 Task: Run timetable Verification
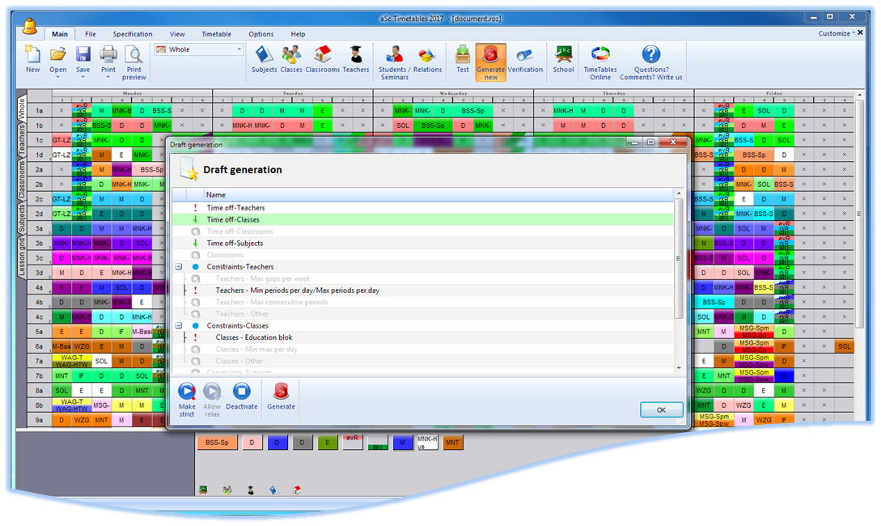coord(525,58)
